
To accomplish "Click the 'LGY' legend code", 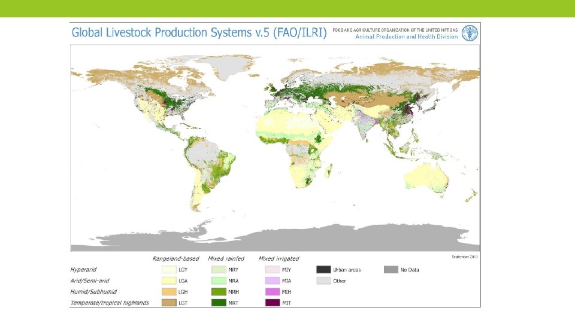I will 183,270.
